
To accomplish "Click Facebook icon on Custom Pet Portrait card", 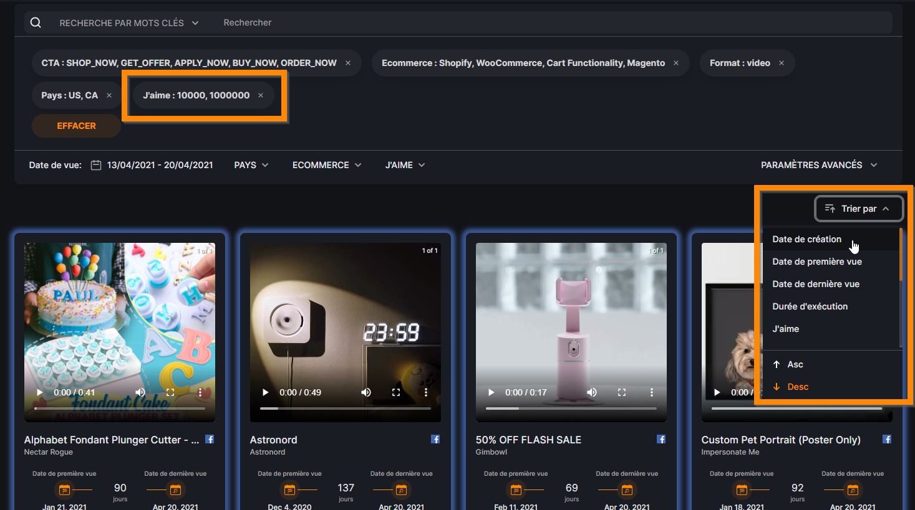I will (887, 439).
